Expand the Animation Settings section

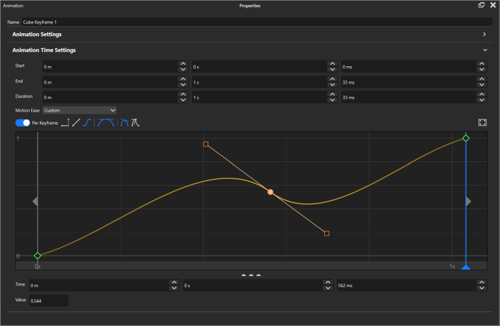point(484,34)
